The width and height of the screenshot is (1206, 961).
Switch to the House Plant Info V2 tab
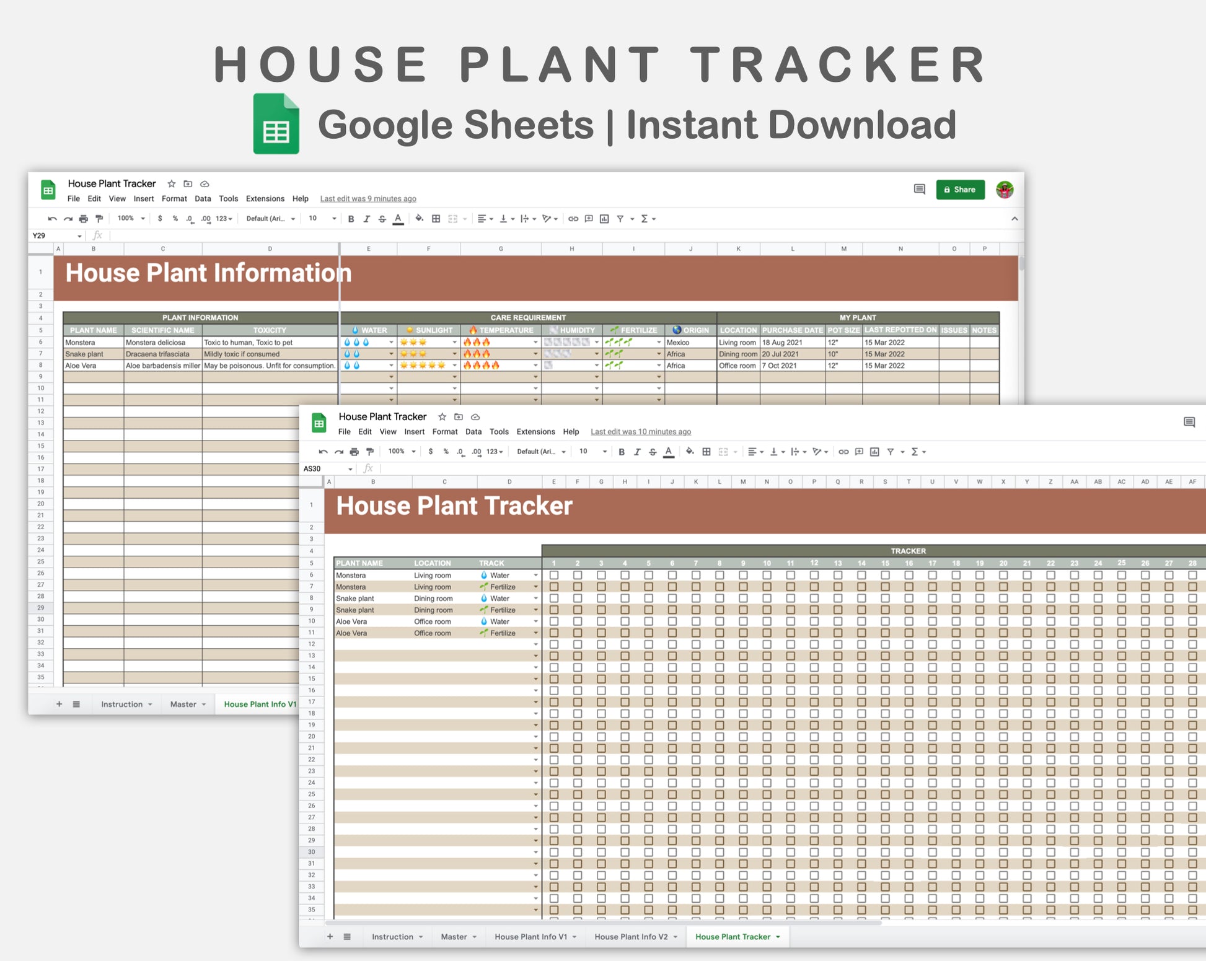tap(631, 937)
